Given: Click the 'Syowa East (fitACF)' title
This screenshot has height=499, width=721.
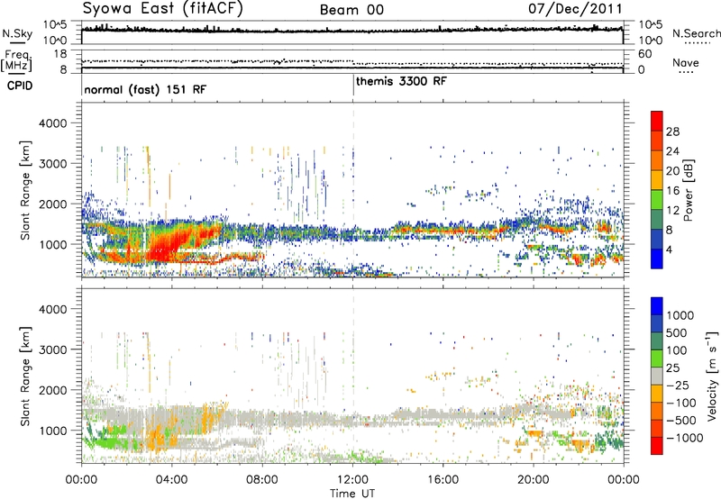Looking at the screenshot, I should tap(162, 8).
